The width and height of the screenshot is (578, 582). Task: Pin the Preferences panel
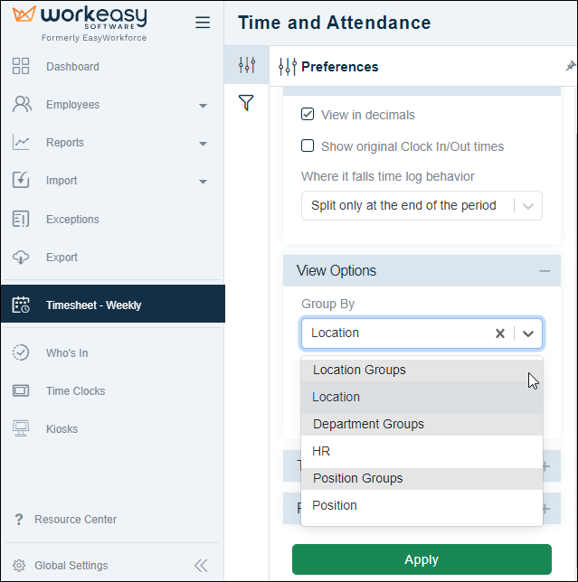(x=570, y=67)
